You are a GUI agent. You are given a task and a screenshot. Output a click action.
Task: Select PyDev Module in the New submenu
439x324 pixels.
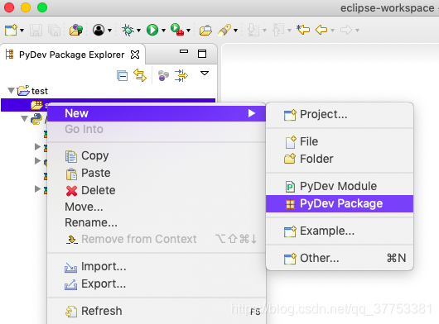[x=340, y=186]
